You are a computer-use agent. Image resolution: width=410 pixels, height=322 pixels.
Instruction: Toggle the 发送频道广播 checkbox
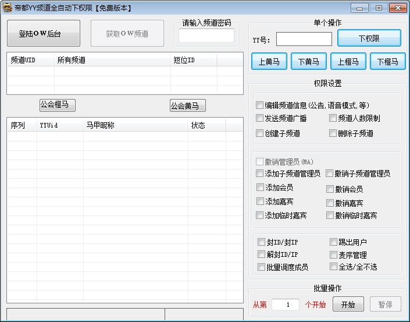point(259,118)
